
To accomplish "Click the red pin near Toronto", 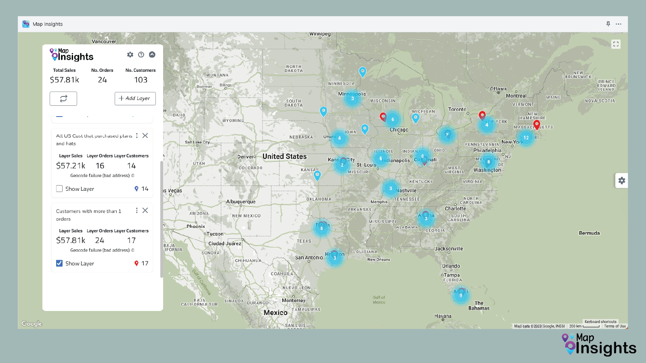I will pyautogui.click(x=482, y=116).
